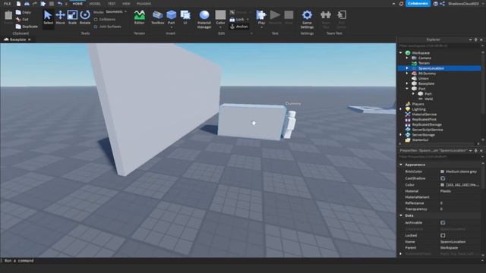Activate the Rotate tool
Image resolution: width=486 pixels, height=273 pixels.
(84, 17)
